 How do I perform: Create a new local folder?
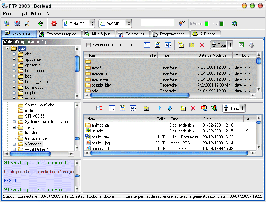pos(183,108)
